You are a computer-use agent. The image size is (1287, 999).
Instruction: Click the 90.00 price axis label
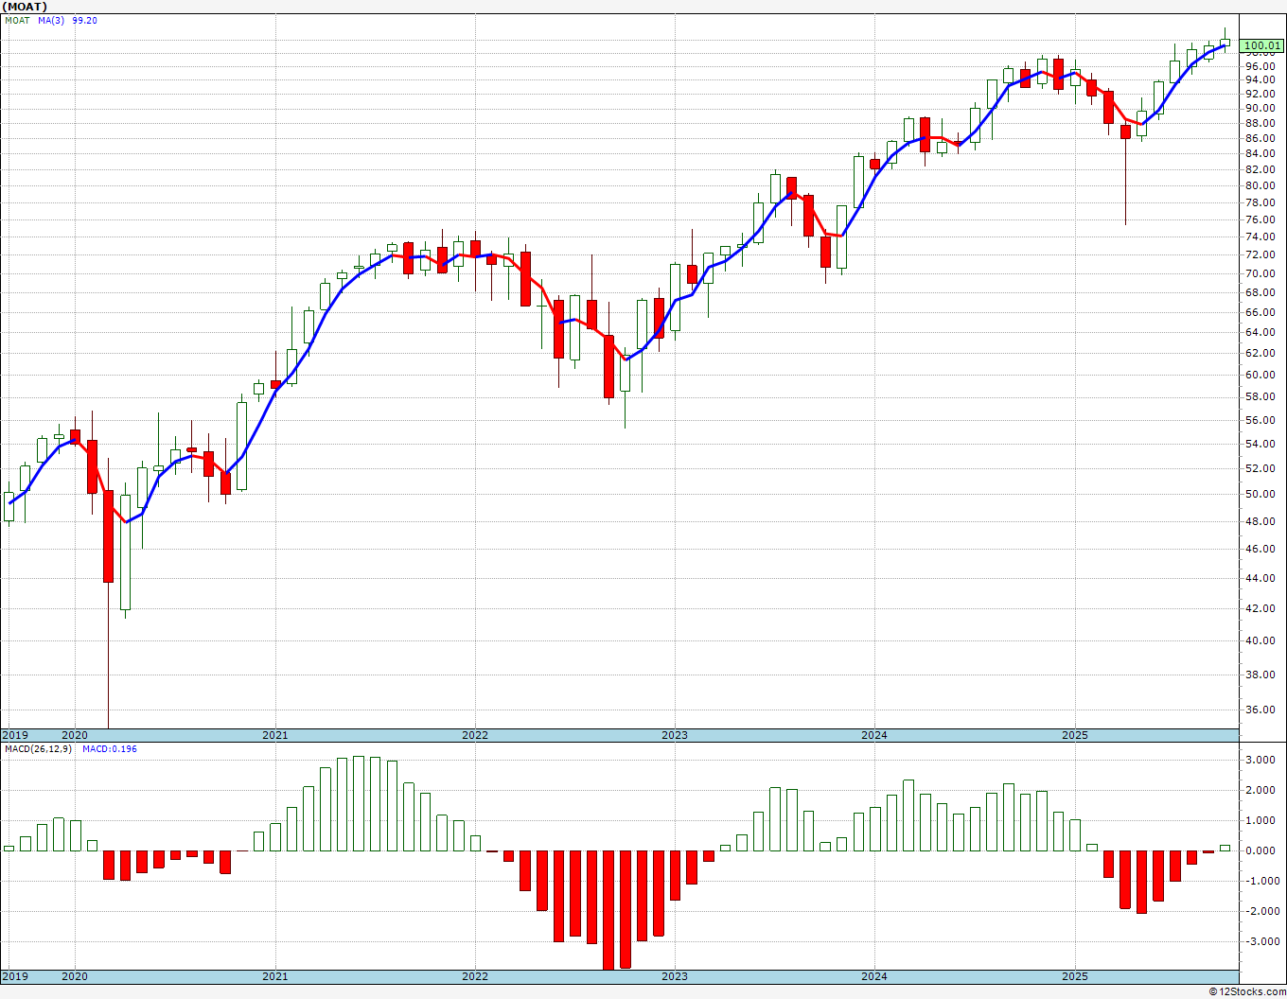coord(1259,109)
